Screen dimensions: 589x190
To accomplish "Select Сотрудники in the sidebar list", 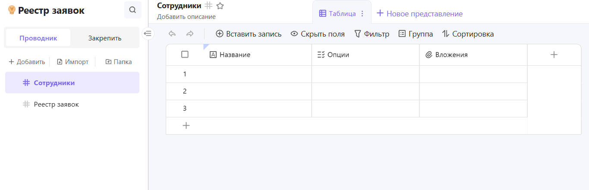I will point(72,83).
